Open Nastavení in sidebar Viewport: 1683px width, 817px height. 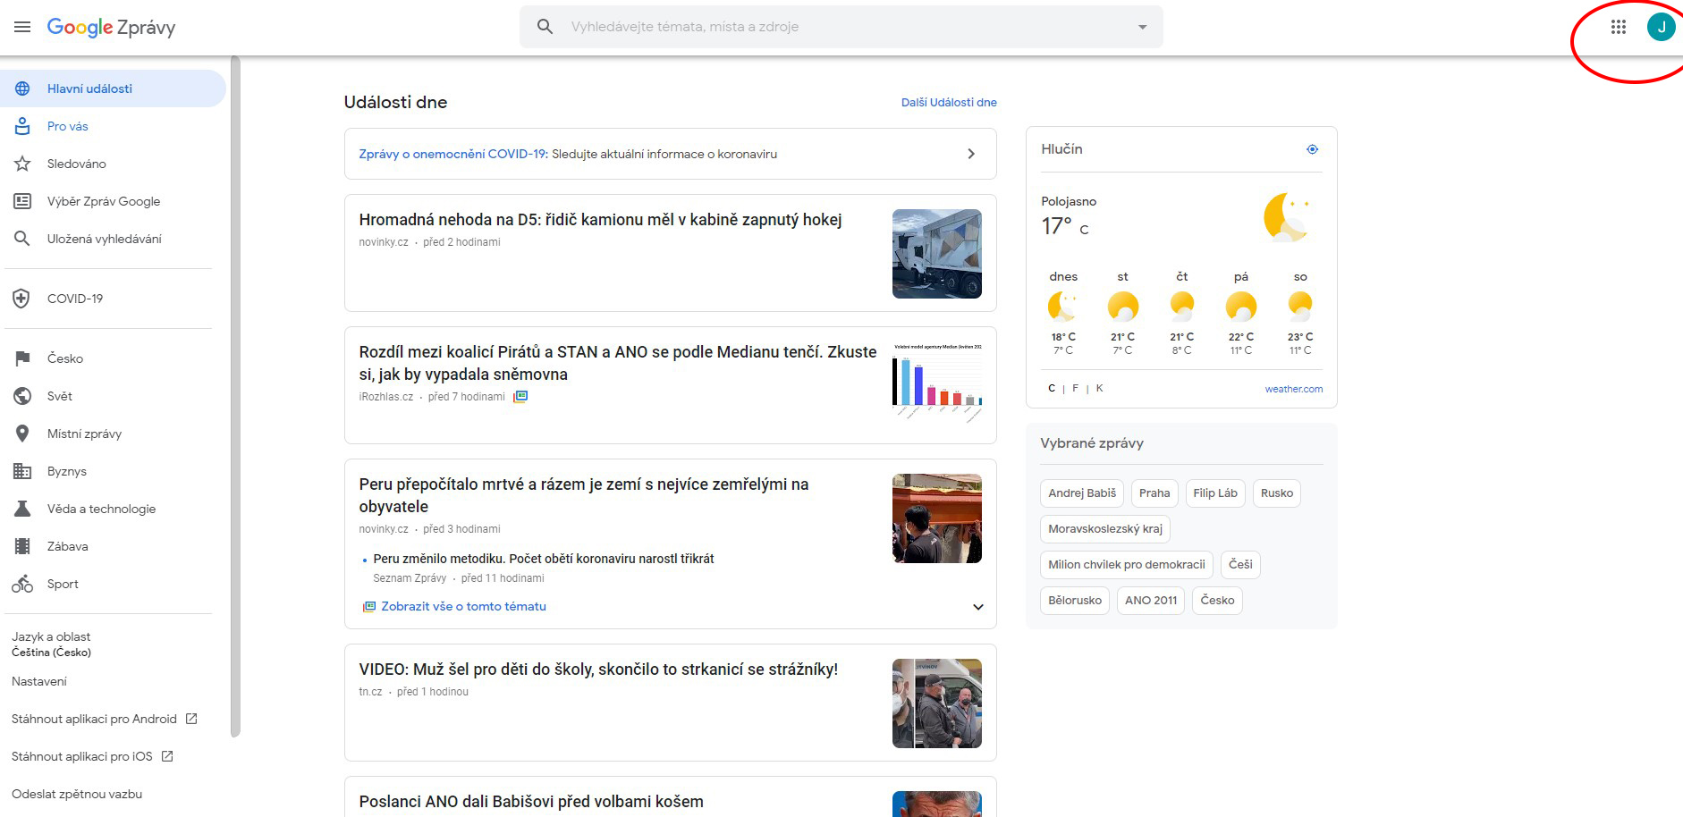39,681
